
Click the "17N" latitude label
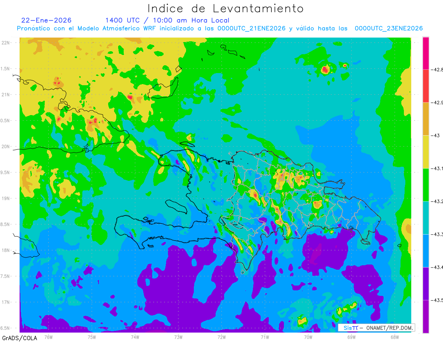click(x=6, y=302)
